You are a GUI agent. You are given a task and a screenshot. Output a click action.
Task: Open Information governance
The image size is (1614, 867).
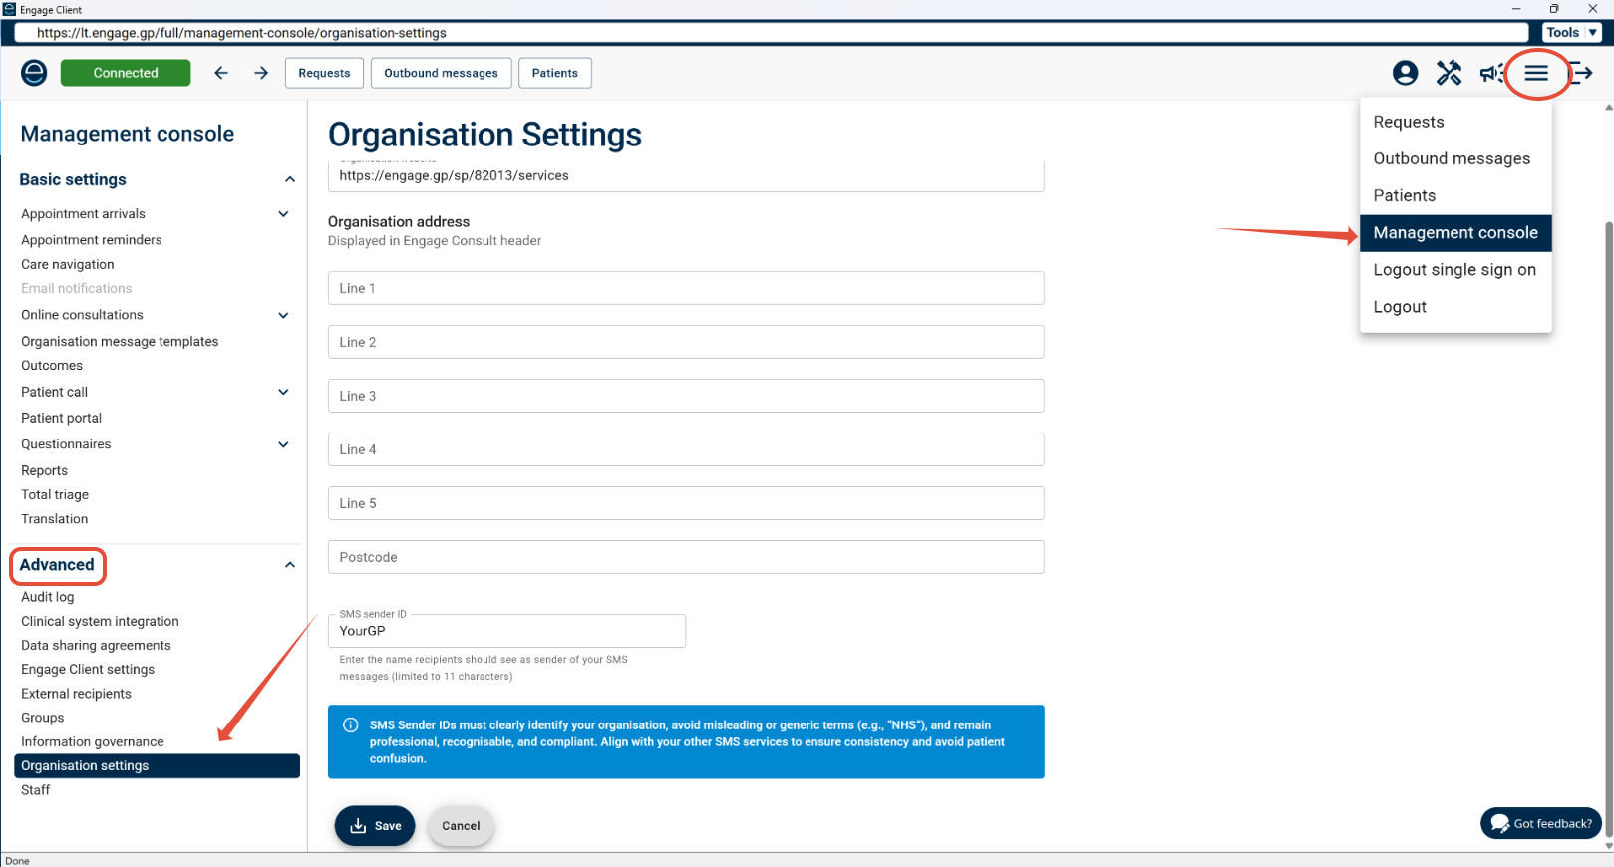pyautogui.click(x=93, y=742)
